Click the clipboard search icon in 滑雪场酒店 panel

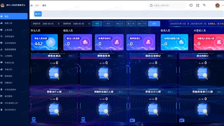54,73
